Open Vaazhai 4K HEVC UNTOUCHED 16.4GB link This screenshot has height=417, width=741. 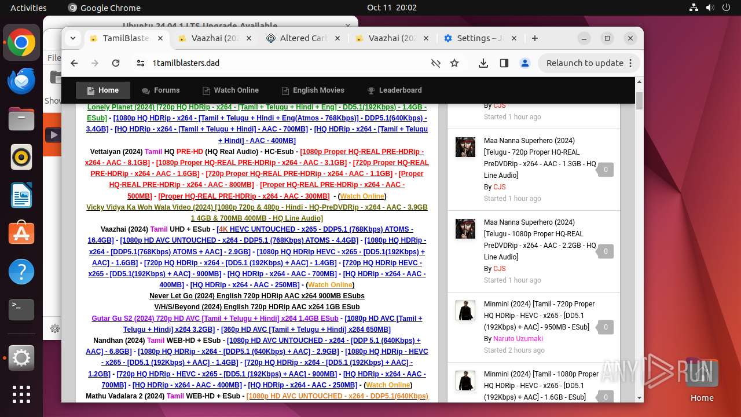coord(251,235)
